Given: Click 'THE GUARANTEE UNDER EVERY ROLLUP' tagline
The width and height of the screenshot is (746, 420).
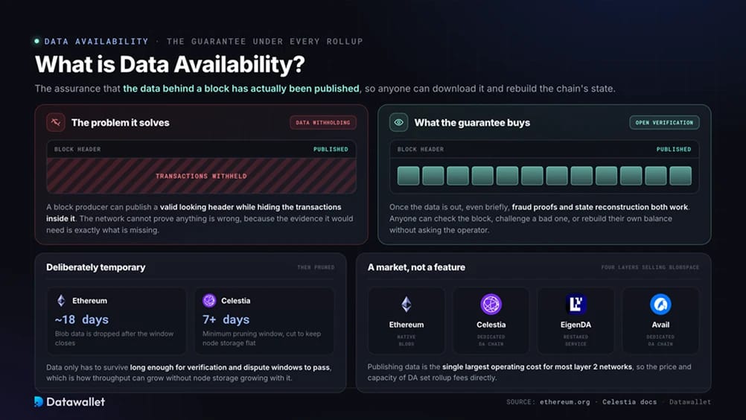Looking at the screenshot, I should click(265, 42).
